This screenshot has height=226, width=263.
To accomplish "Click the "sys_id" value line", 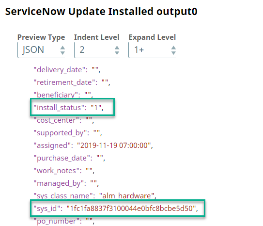I will pos(116,209).
